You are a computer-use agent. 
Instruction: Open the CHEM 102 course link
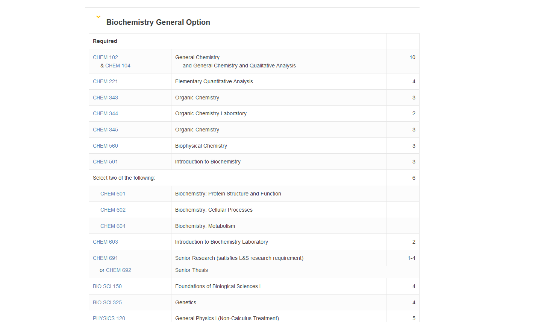click(105, 57)
